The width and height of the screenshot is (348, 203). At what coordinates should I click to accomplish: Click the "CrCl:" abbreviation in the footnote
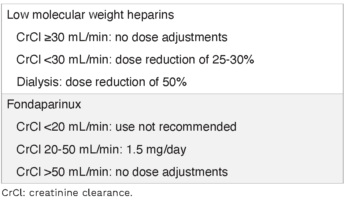point(14,193)
